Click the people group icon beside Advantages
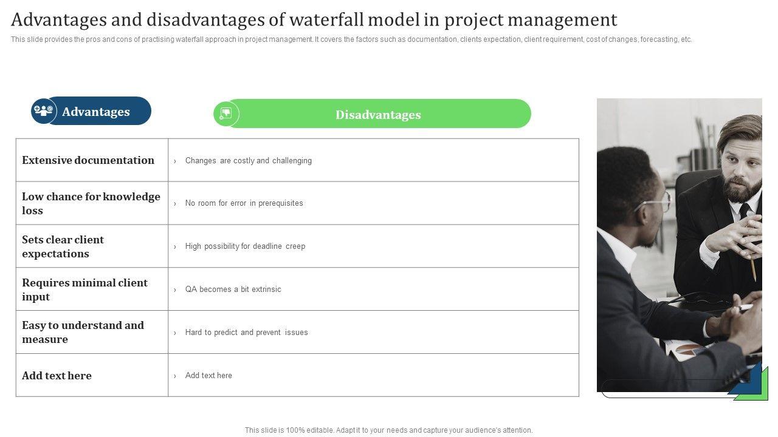The height and width of the screenshot is (437, 778). tap(44, 111)
